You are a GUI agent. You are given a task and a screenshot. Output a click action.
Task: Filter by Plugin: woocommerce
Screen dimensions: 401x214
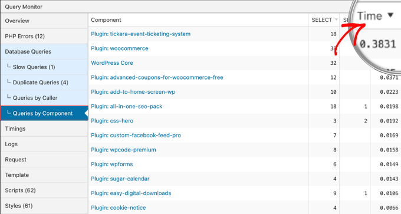point(120,48)
